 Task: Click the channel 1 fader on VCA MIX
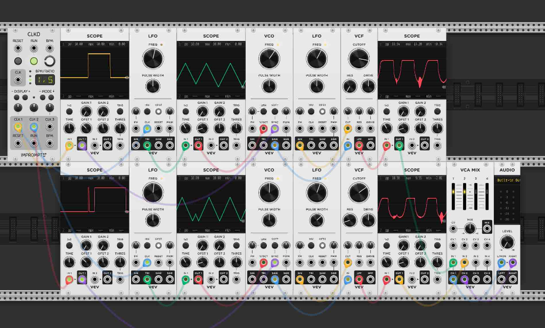[x=454, y=197]
